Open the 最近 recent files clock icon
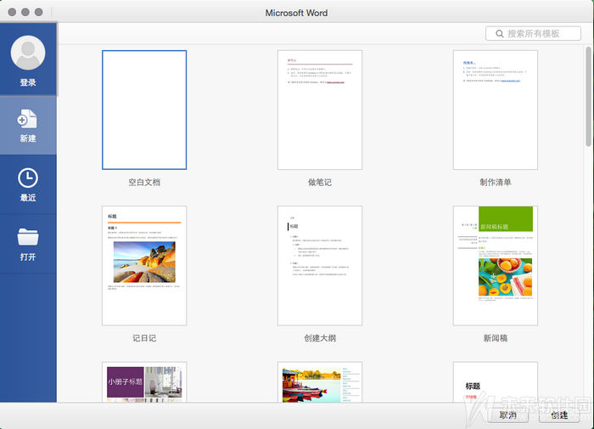Viewport: 594px width, 429px height. point(28,178)
